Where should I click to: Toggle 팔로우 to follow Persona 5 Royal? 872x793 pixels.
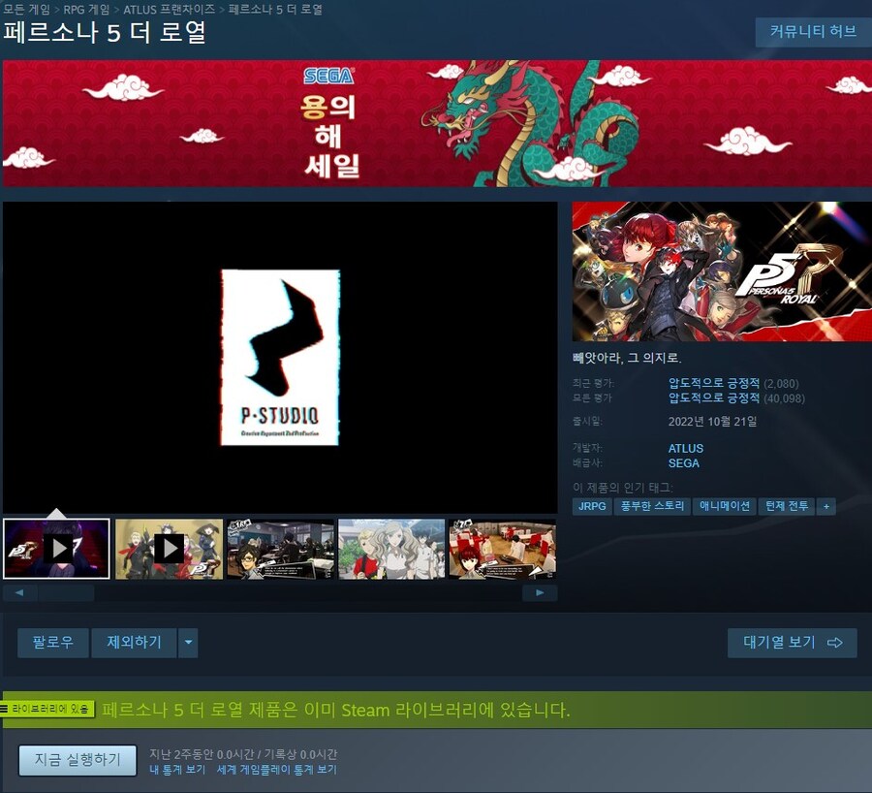click(x=52, y=642)
